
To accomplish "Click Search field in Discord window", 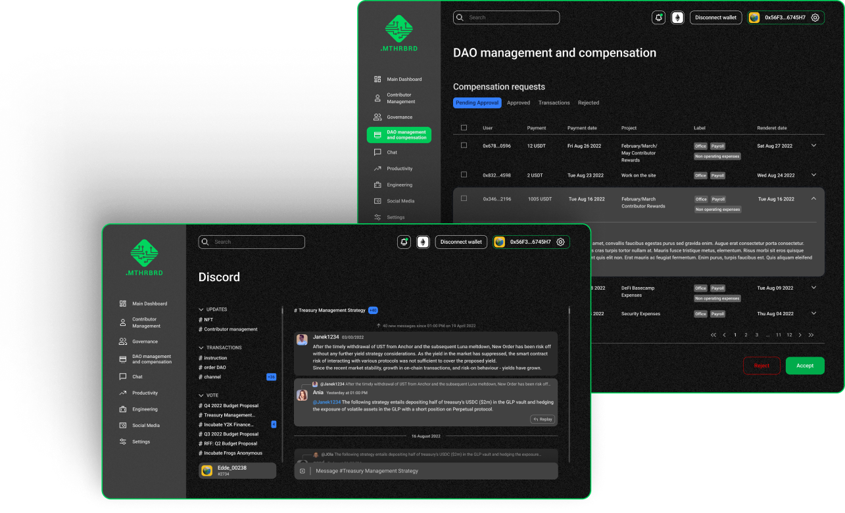I will click(252, 242).
